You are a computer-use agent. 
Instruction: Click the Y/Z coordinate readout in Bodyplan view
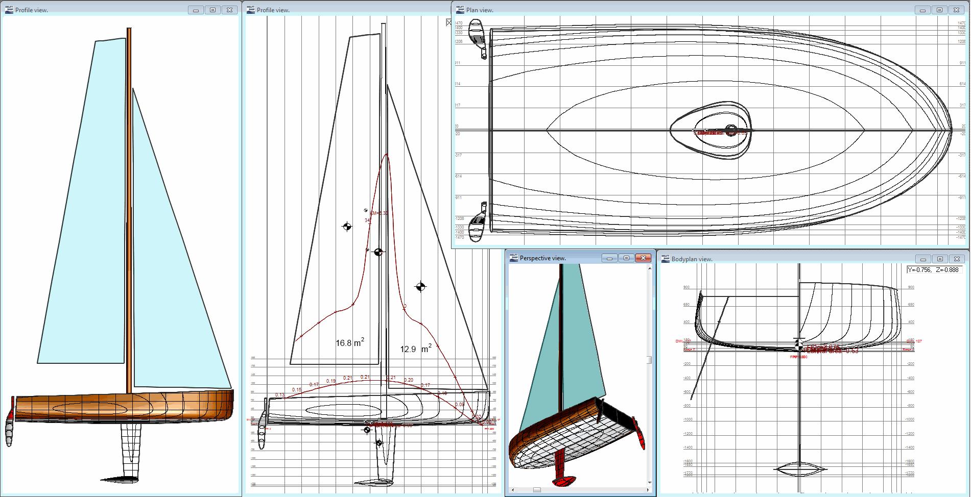coord(934,270)
